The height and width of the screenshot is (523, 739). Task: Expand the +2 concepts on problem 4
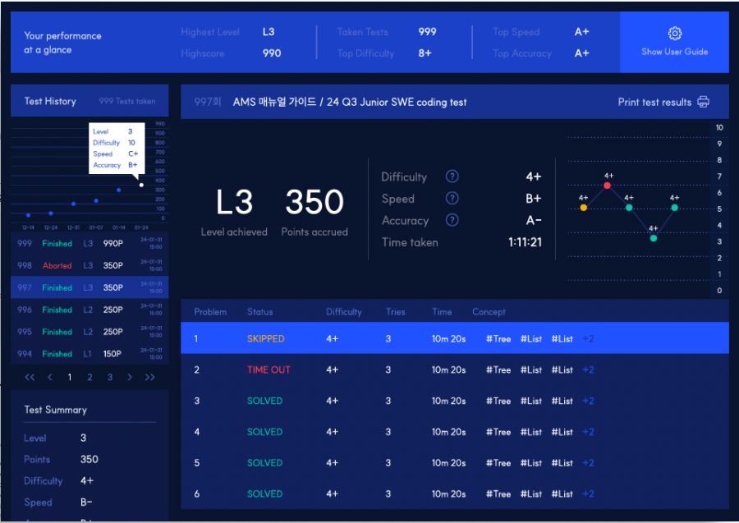pos(588,432)
